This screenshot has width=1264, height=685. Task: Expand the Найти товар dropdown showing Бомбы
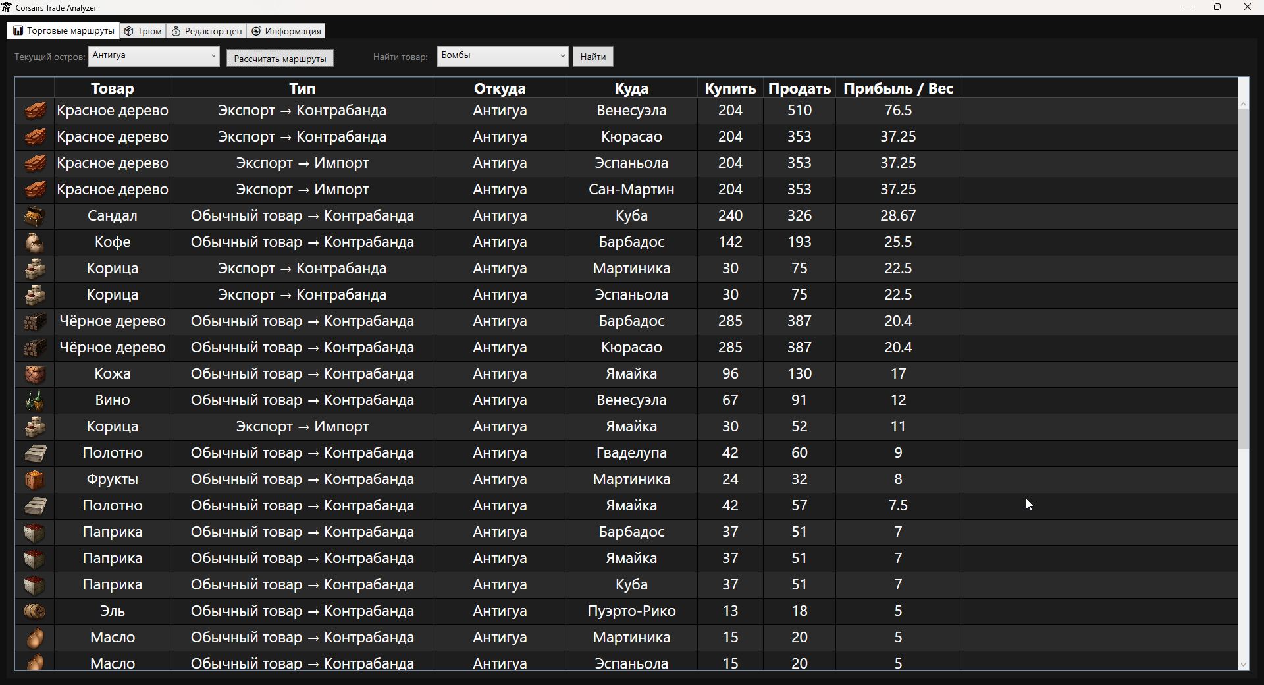click(x=502, y=56)
